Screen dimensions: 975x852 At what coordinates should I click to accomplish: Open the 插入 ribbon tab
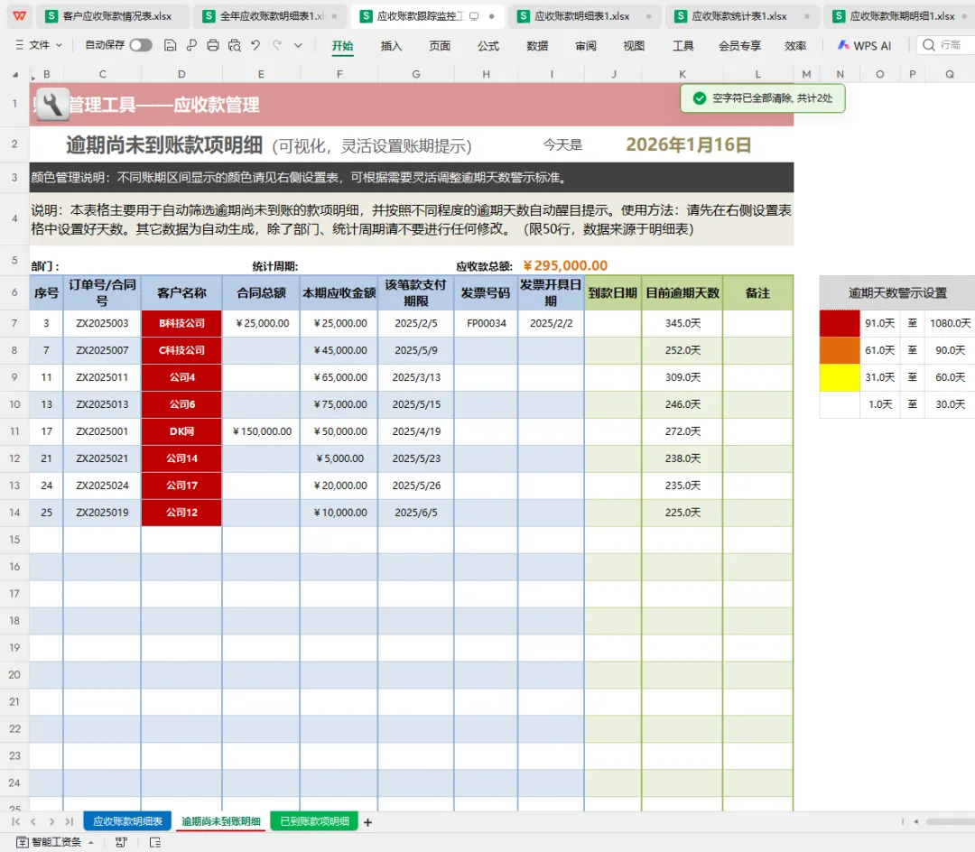(x=391, y=45)
